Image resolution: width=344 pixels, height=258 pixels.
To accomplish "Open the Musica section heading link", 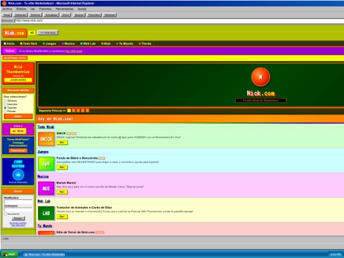I will pyautogui.click(x=43, y=176).
